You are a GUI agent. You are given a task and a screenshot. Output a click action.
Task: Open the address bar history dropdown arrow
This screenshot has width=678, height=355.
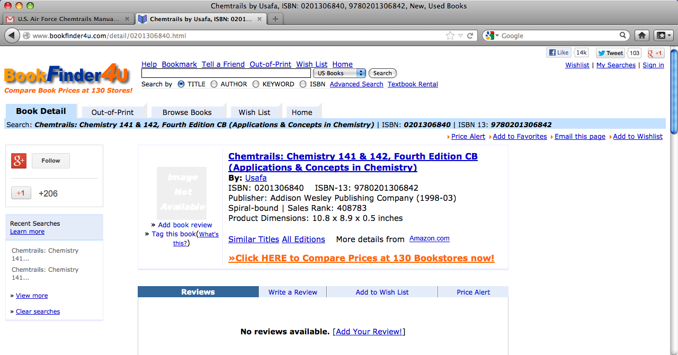pos(460,35)
